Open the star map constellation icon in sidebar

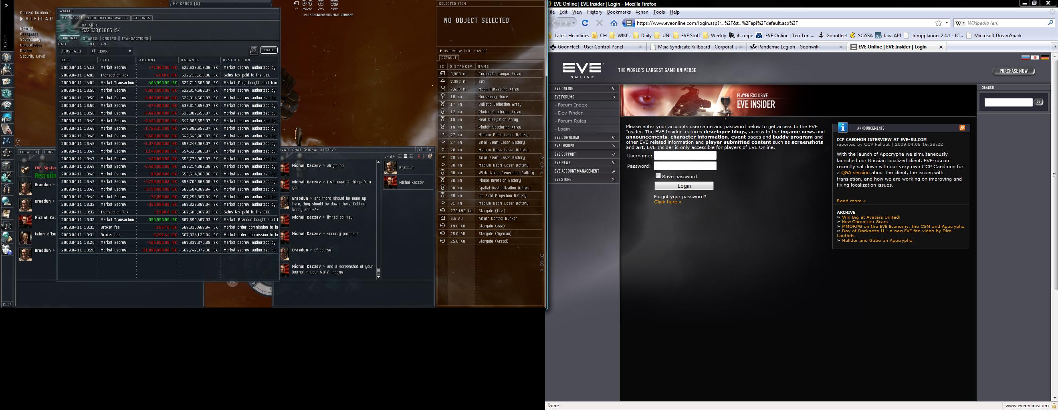click(x=6, y=141)
